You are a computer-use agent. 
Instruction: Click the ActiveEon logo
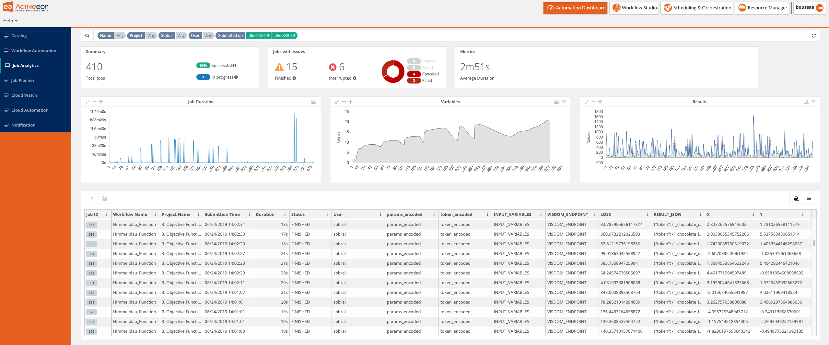tap(26, 7)
